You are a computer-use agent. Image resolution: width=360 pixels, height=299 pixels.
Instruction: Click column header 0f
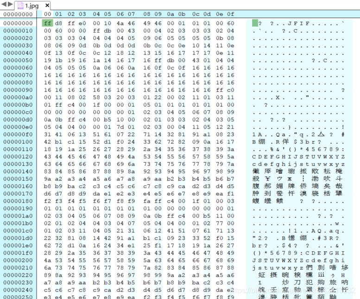pos(231,14)
